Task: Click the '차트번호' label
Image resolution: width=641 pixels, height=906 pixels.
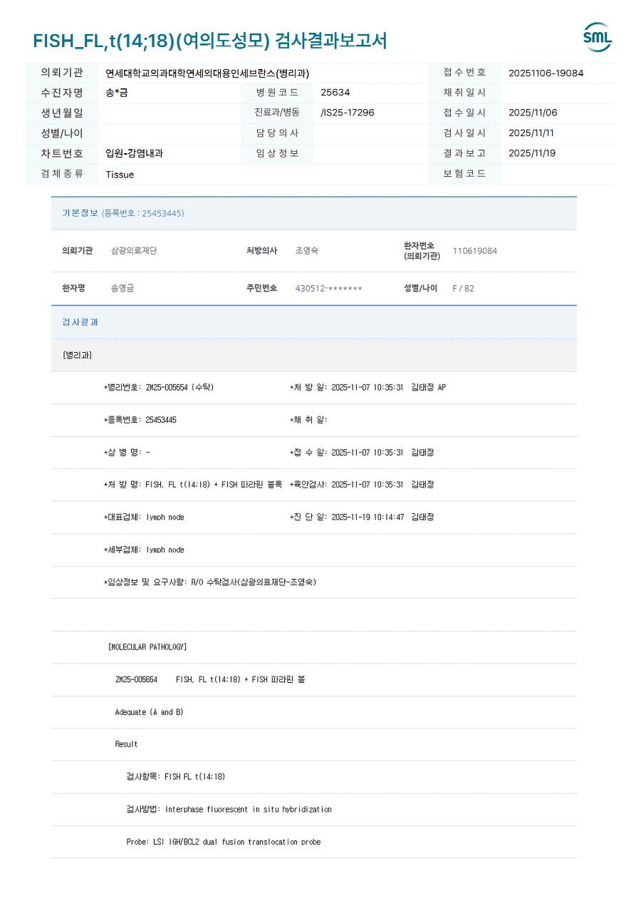Action: click(62, 153)
